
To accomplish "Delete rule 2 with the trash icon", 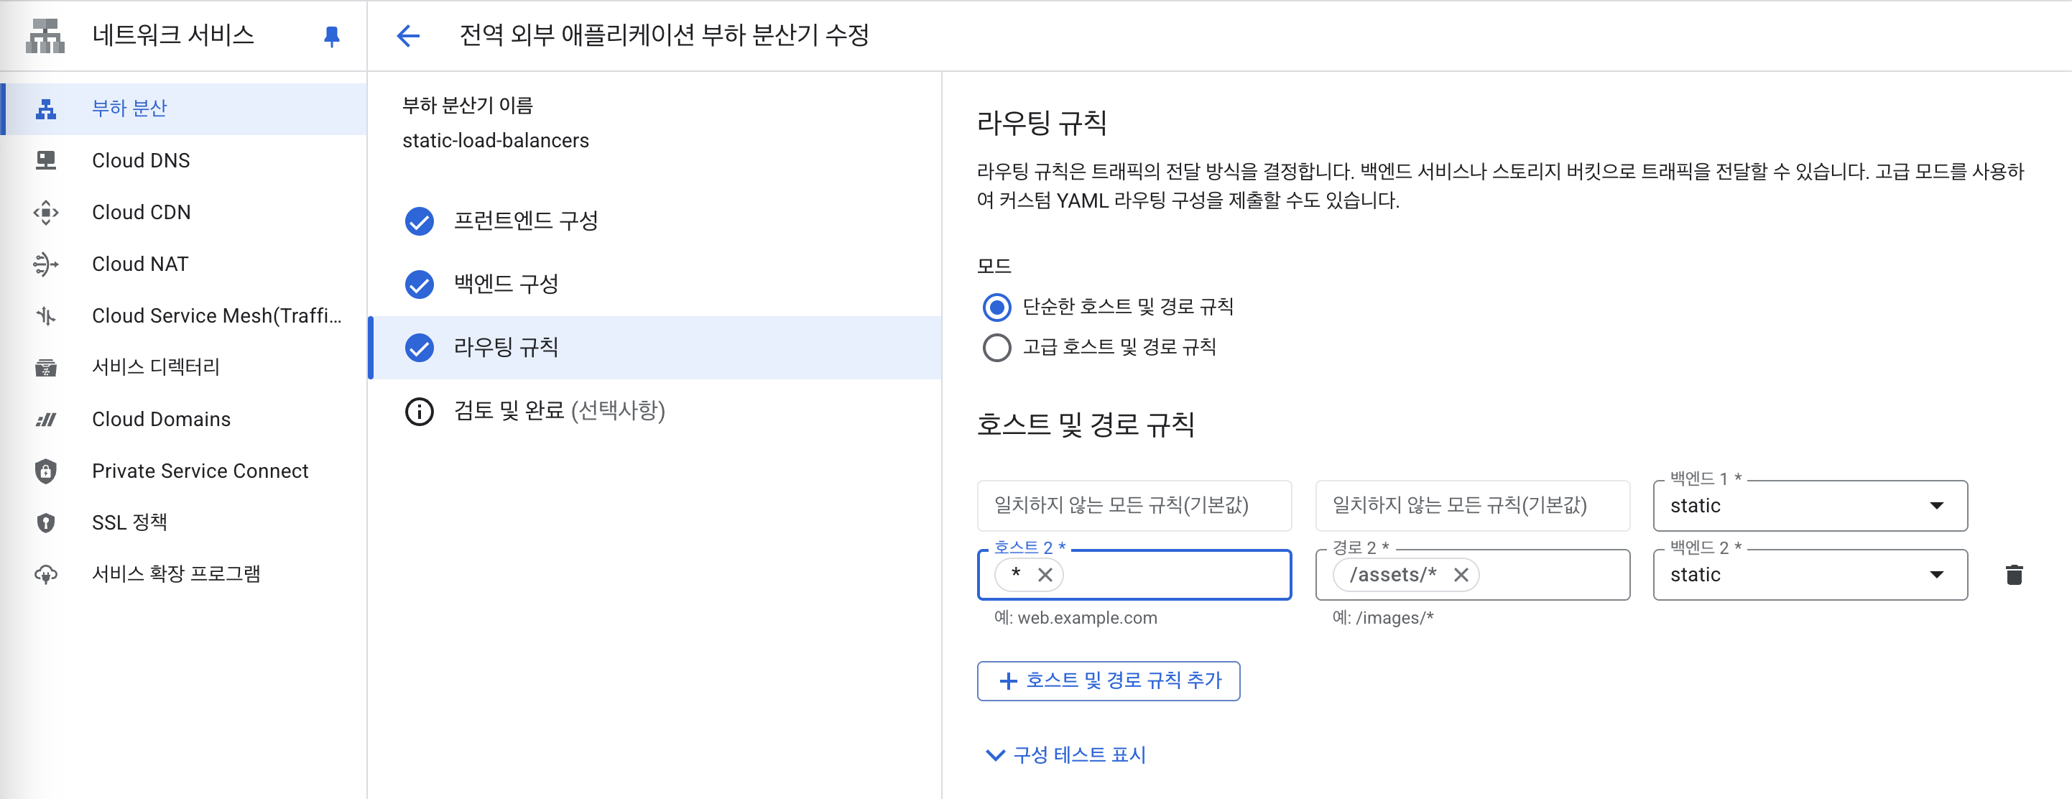I will point(2013,575).
